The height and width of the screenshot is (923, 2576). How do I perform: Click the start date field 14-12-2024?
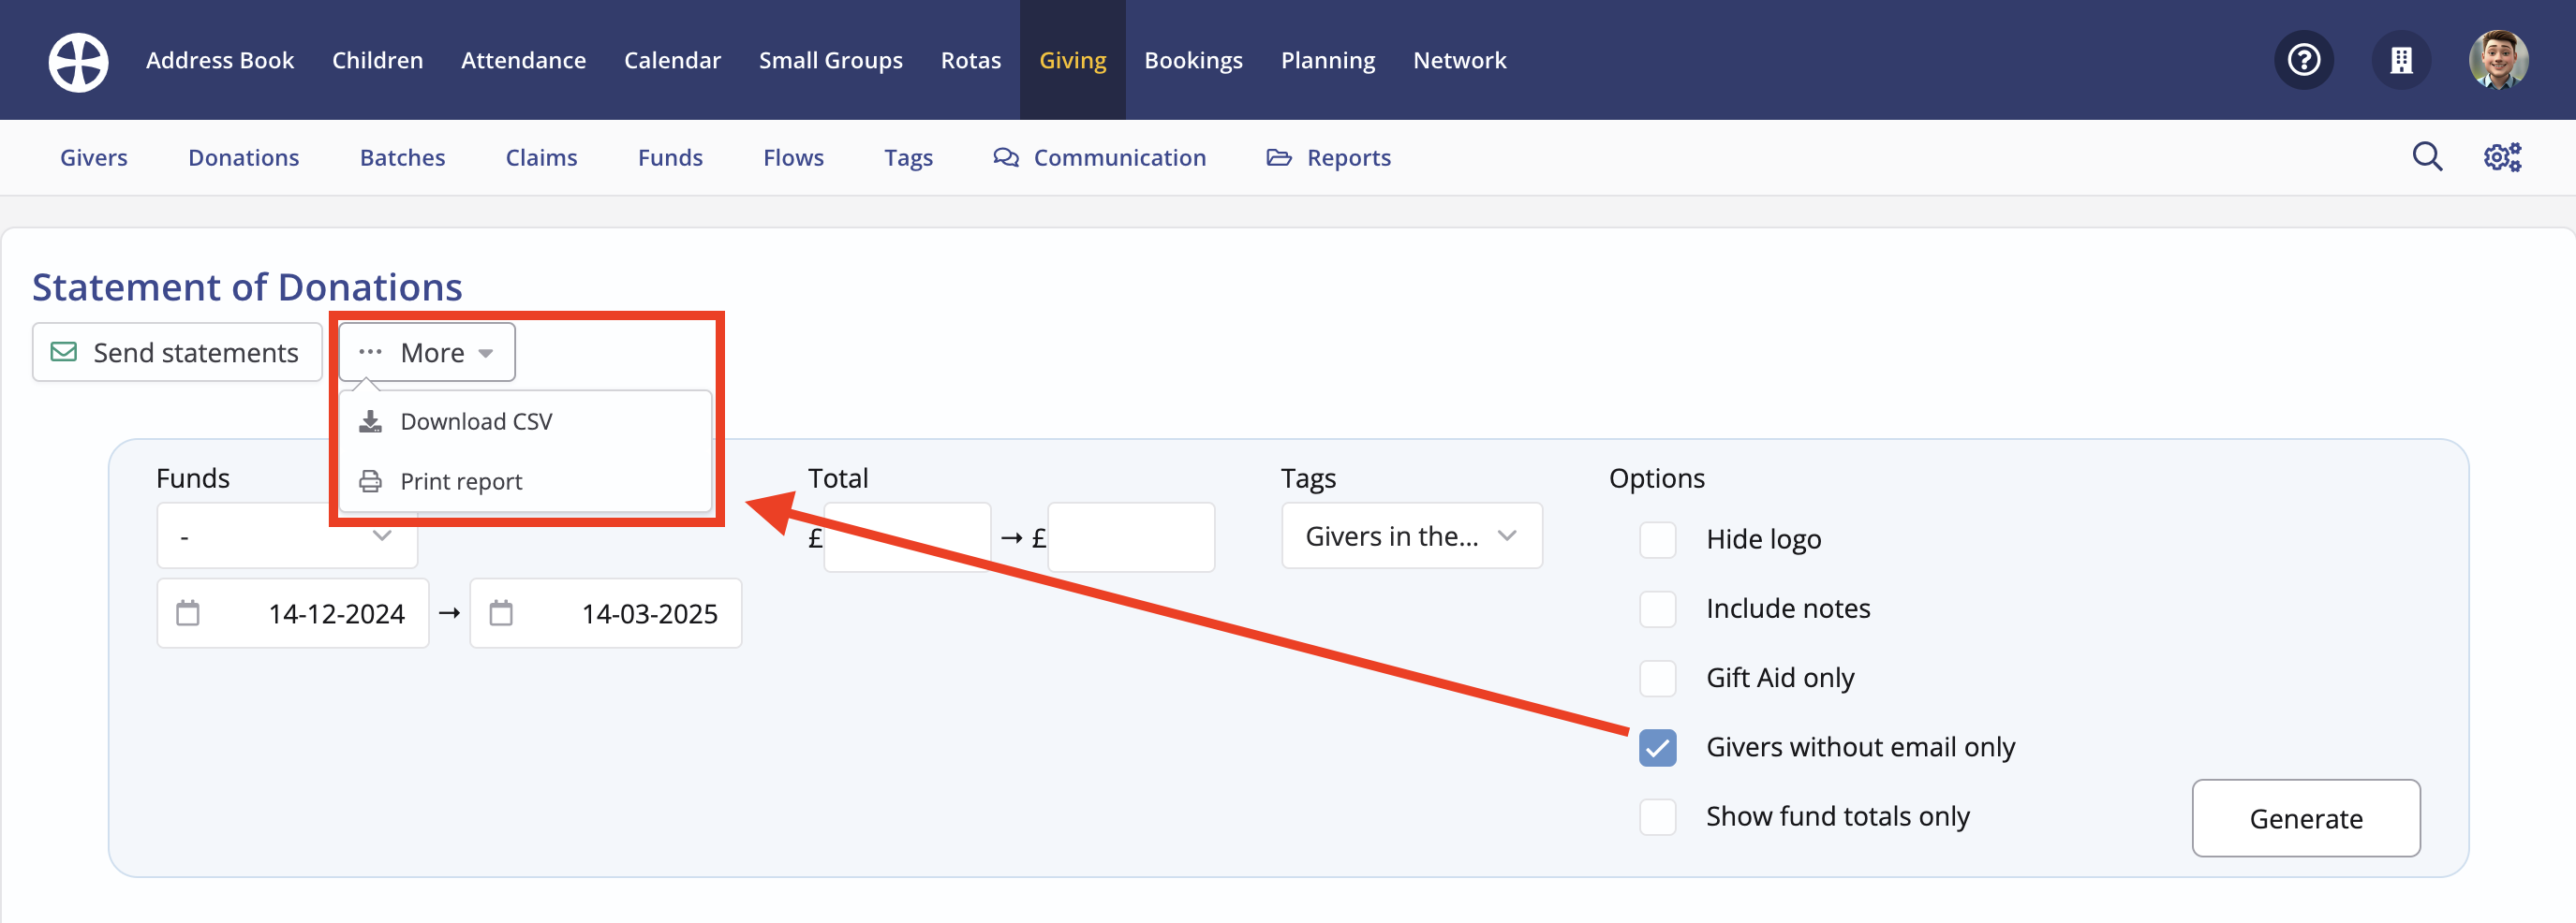click(293, 612)
